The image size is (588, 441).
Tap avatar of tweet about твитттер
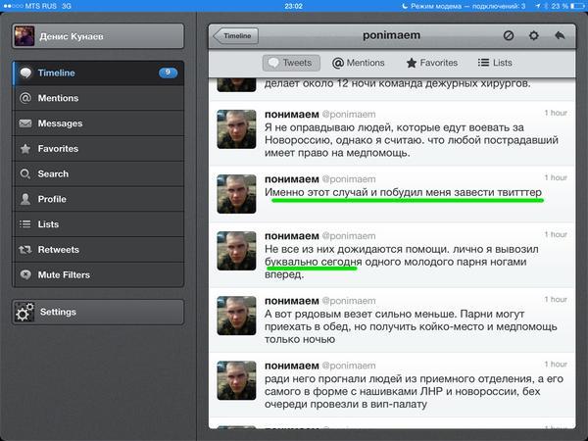236,195
